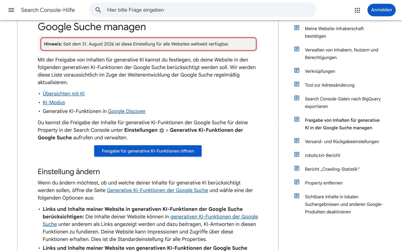This screenshot has width=402, height=251.
Task: Open Sichtbare Inhalte in lokalen Suchergebnissen deaktivieren
Action: click(344, 204)
